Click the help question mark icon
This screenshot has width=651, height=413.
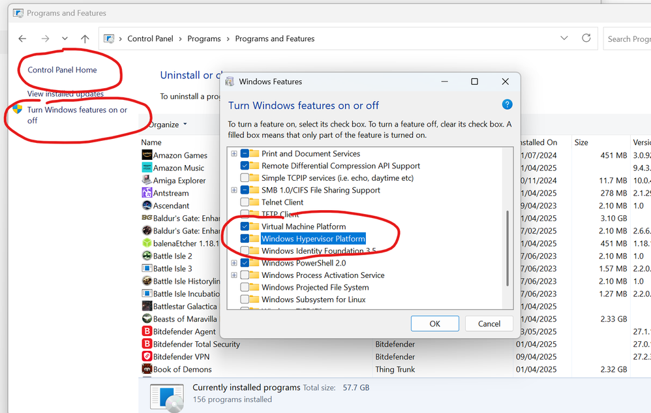[x=507, y=105]
